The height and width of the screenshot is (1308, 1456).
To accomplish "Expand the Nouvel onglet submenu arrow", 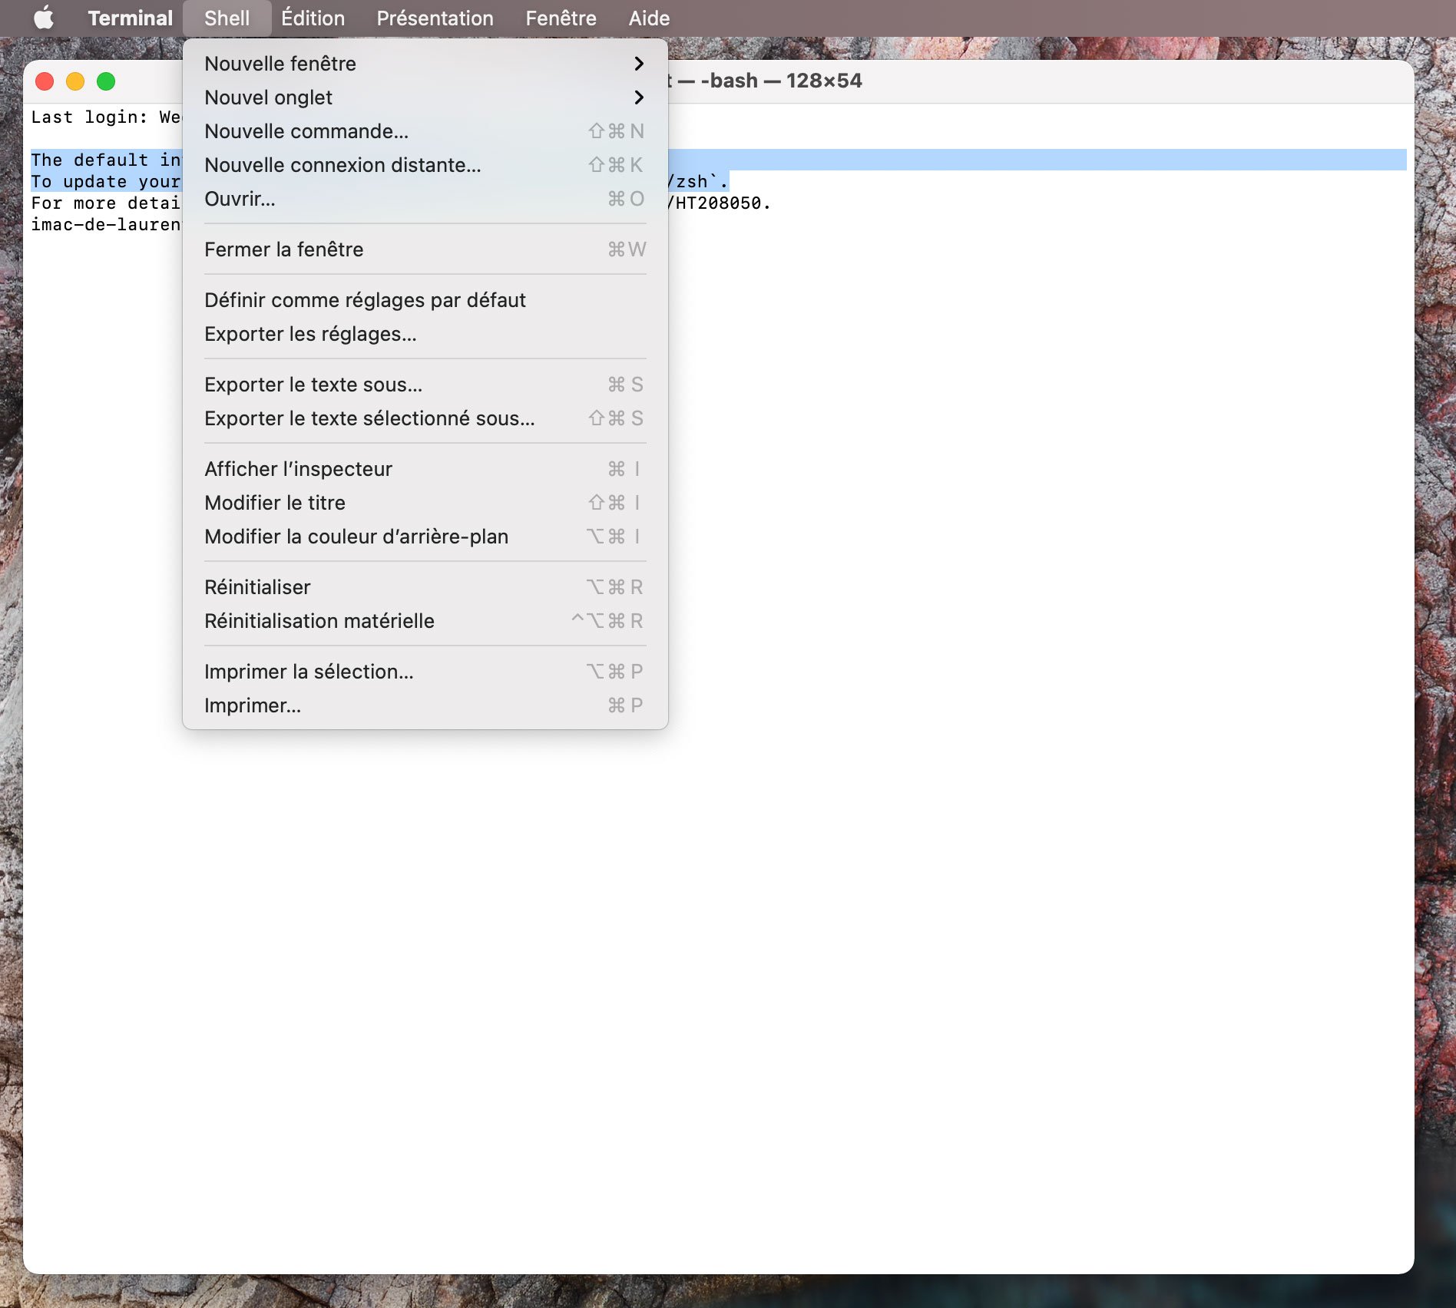I will pyautogui.click(x=638, y=97).
